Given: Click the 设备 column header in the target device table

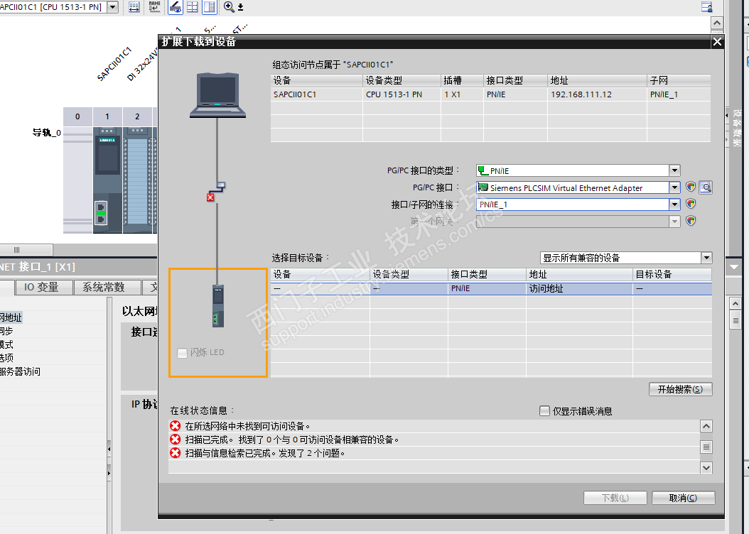Looking at the screenshot, I should [320, 274].
